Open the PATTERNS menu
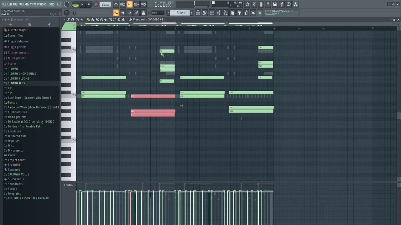Viewport: 401px width, 225px height. coord(24,4)
